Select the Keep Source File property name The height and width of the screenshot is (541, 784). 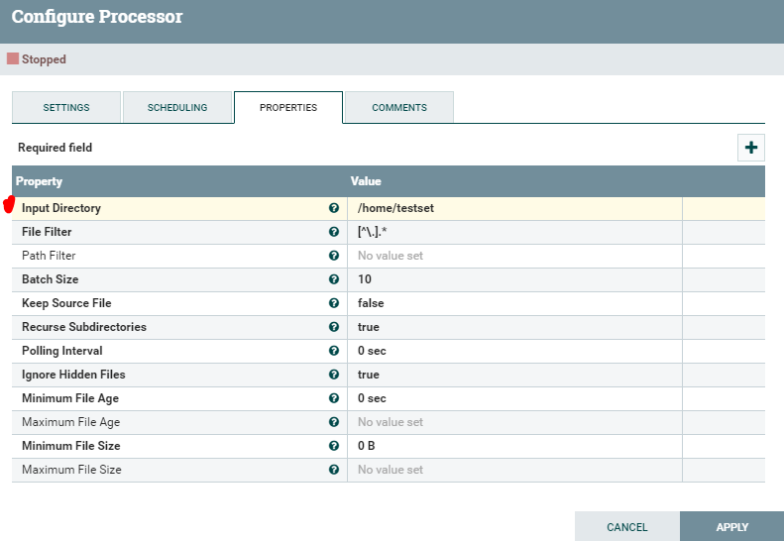(66, 303)
